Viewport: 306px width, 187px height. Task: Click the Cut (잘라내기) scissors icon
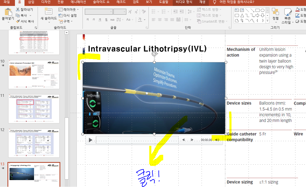pos(18,9)
